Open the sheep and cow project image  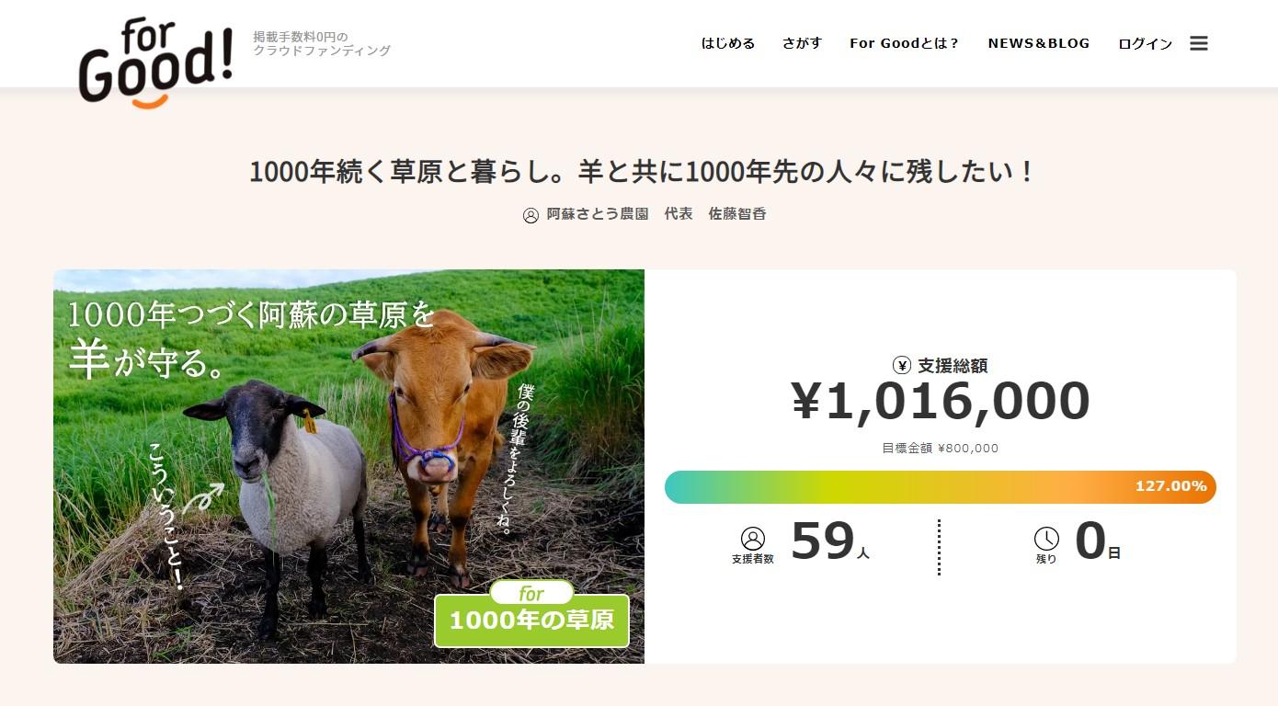[348, 466]
